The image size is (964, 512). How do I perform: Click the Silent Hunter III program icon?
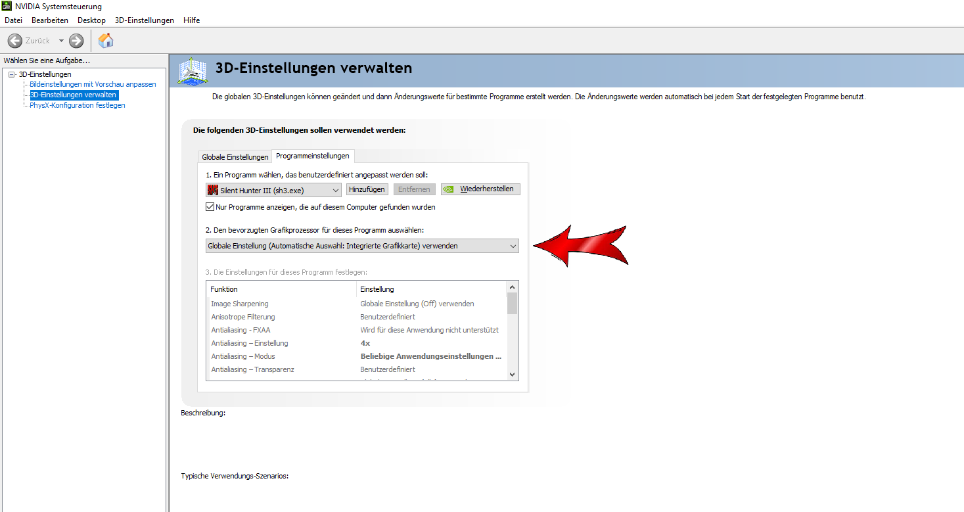click(x=213, y=190)
